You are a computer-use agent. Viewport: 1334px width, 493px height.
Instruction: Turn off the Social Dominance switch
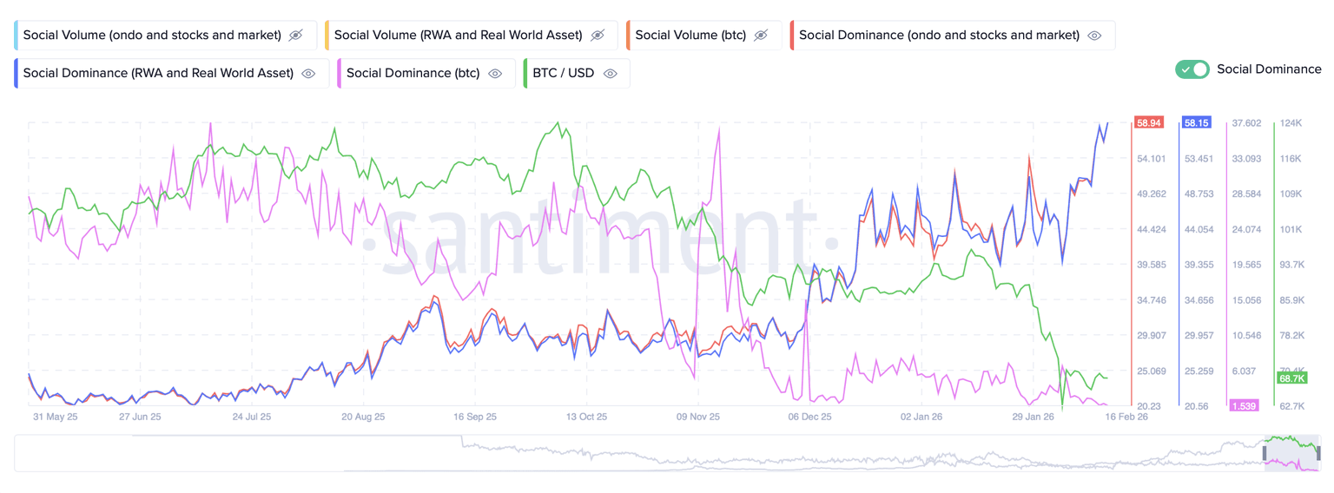coord(1192,69)
